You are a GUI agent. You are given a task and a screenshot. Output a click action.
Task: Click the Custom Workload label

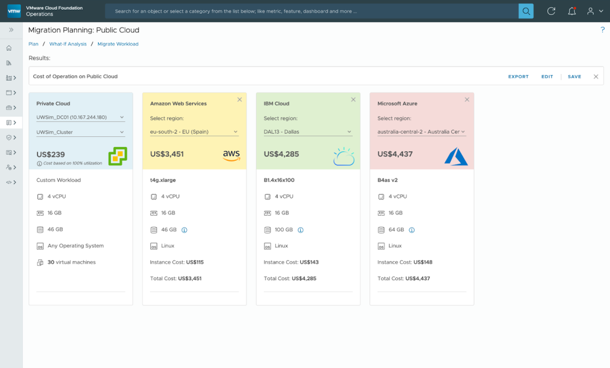point(58,180)
